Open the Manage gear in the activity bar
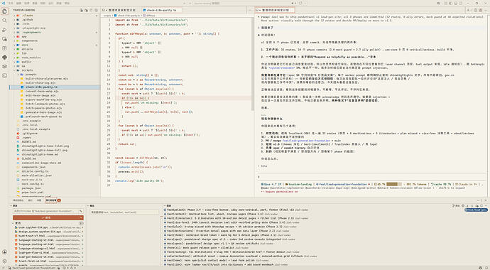The image size is (490, 270). pyautogui.click(x=4, y=261)
